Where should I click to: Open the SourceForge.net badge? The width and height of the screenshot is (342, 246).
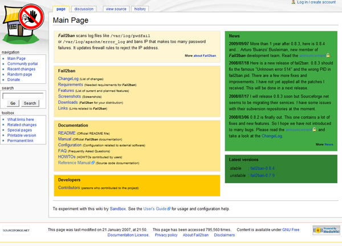click(16, 230)
